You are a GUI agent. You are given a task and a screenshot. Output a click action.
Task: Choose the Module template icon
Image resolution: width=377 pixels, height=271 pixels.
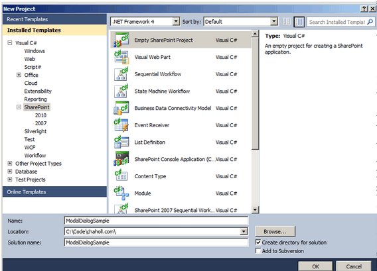pos(121,193)
